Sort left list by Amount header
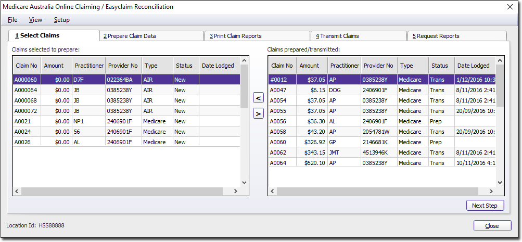The image size is (522, 242). [56, 66]
